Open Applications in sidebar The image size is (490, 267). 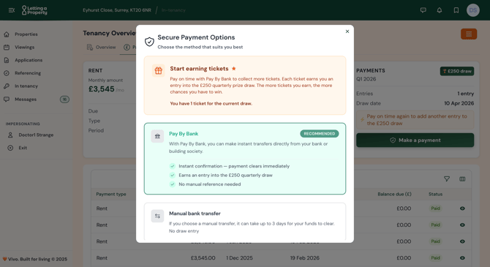pyautogui.click(x=29, y=60)
